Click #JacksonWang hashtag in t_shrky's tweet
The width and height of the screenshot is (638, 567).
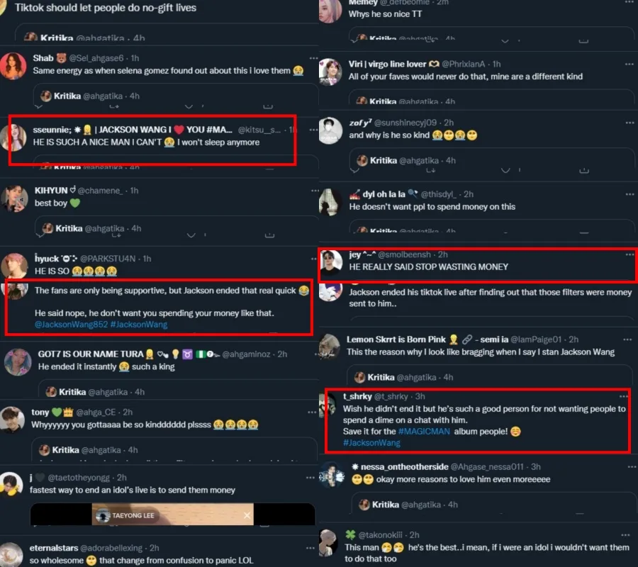(x=371, y=442)
